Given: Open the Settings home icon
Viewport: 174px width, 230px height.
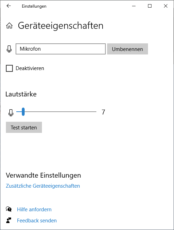Looking at the screenshot, I should click(9, 26).
